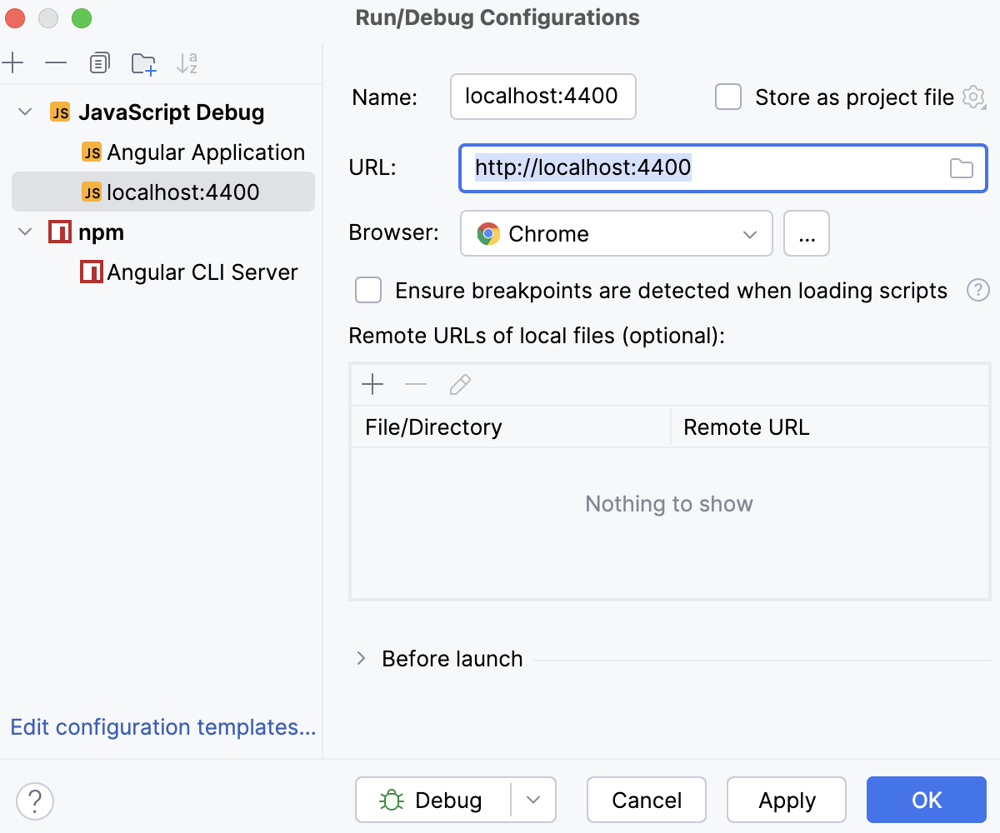
Task: Open Edit configuration templates
Action: pyautogui.click(x=162, y=727)
